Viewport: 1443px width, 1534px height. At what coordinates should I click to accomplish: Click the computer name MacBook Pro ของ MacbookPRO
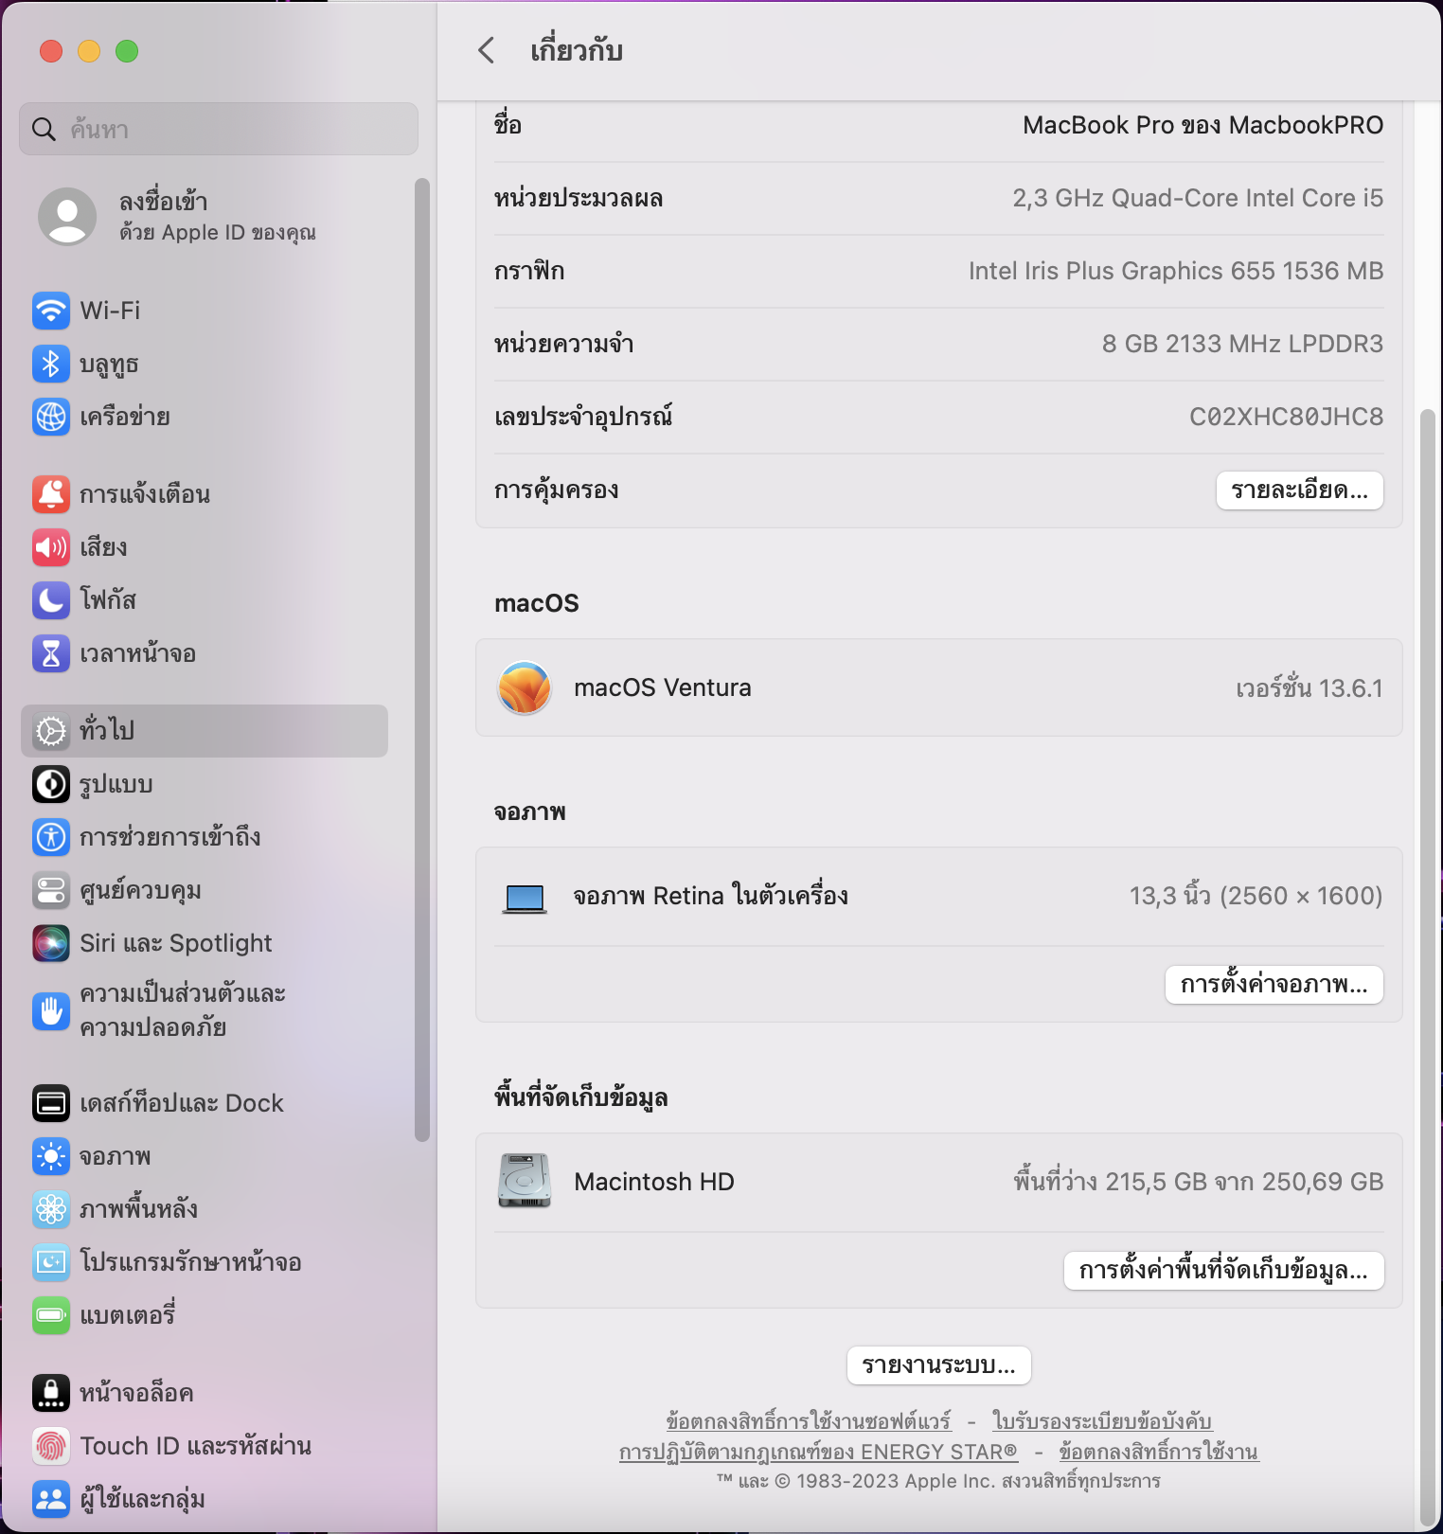click(x=1202, y=125)
